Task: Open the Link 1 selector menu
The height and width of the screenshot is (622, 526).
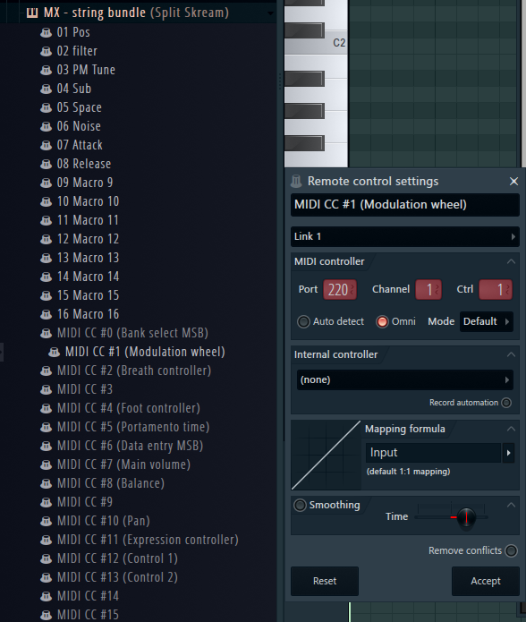Action: pyautogui.click(x=404, y=236)
